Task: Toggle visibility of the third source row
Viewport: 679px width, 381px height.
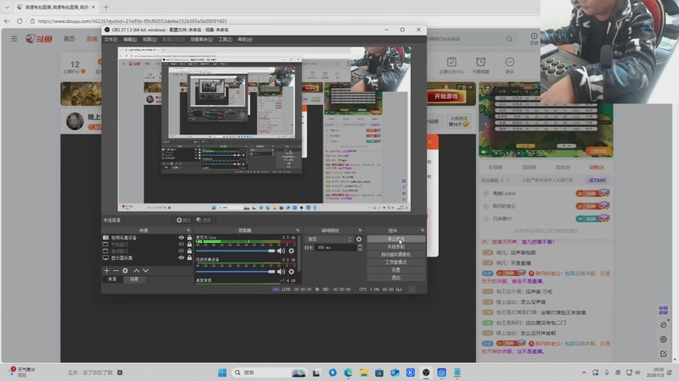Action: tap(182, 251)
